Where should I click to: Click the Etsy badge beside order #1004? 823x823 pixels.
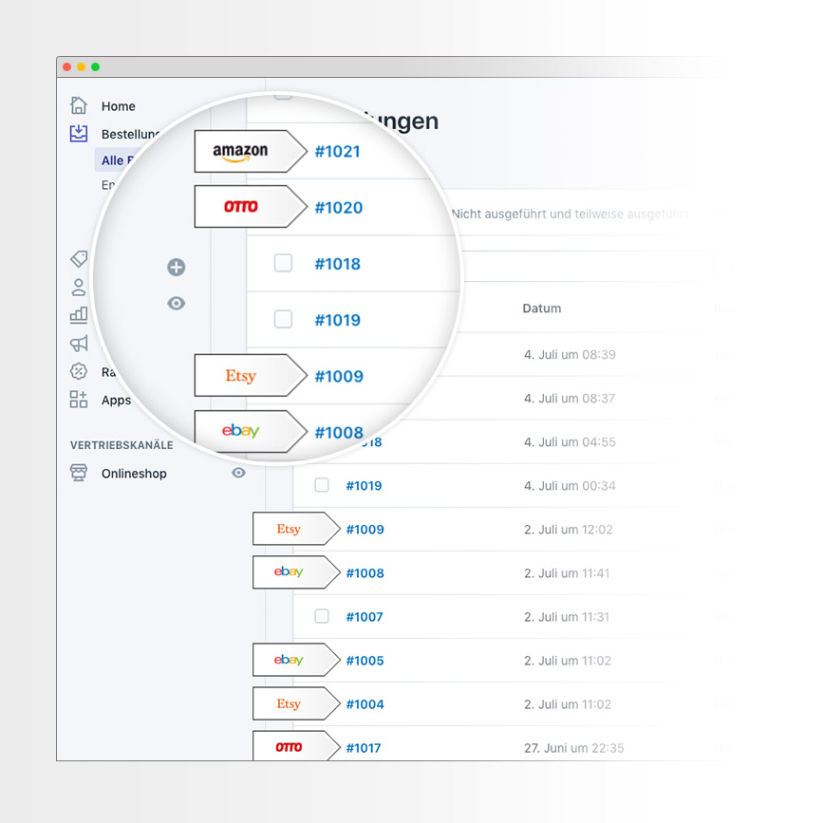(296, 703)
